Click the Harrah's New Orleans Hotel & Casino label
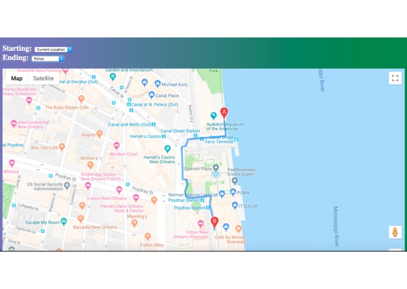Viewport: 407px width, 289px height. [122, 208]
